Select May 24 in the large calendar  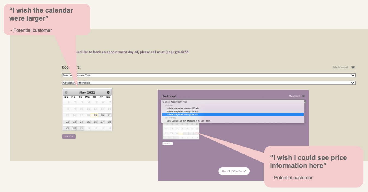(x=81, y=122)
